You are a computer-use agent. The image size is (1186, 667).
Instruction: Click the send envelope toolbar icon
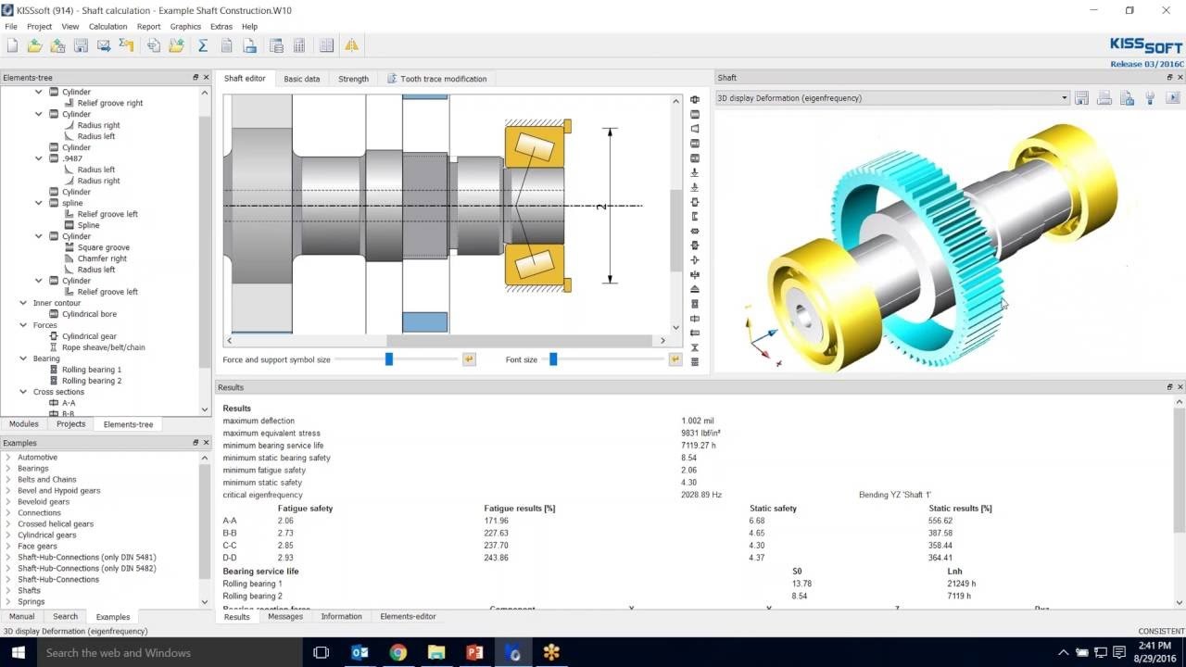coord(104,45)
